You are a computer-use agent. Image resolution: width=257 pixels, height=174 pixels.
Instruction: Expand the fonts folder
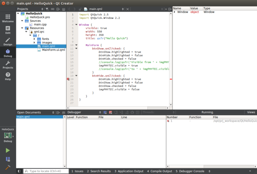coord(34,39)
